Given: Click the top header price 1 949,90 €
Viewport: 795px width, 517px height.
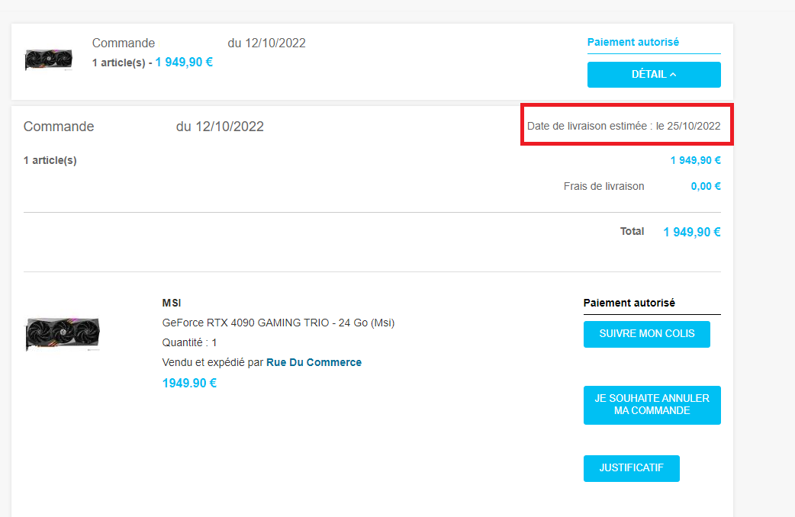Looking at the screenshot, I should pyautogui.click(x=184, y=62).
